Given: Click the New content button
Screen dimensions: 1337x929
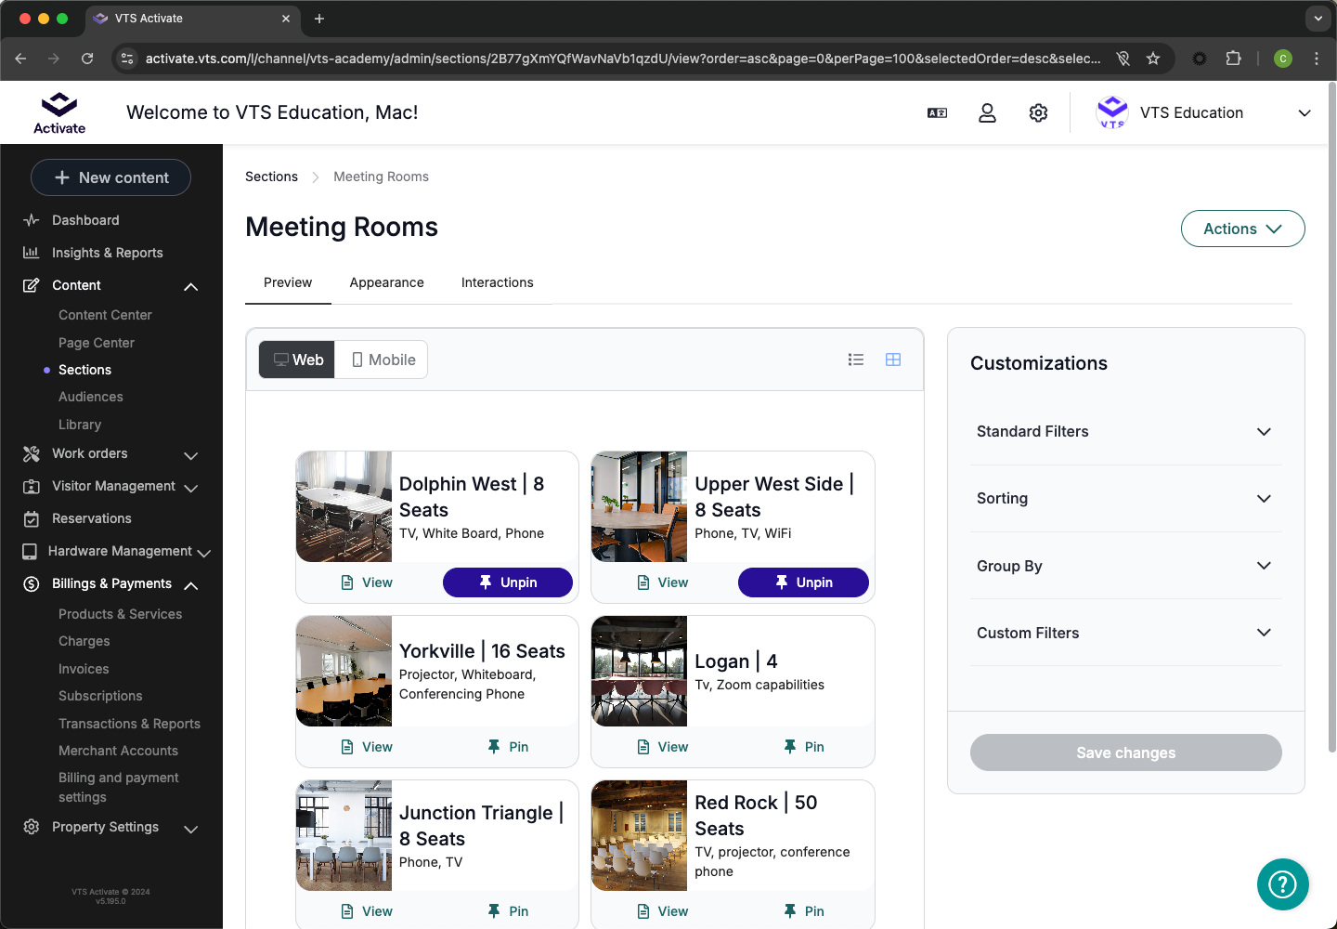Looking at the screenshot, I should [x=111, y=177].
